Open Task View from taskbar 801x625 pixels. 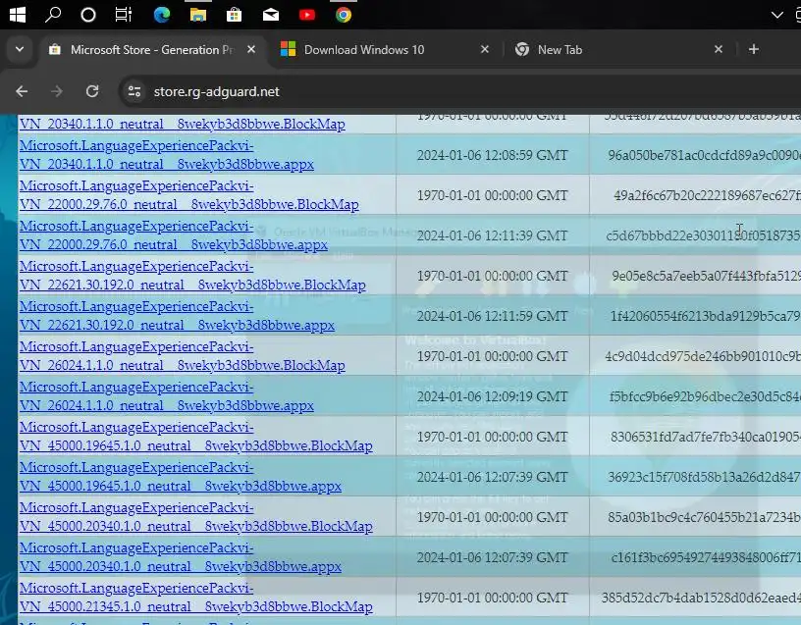click(x=124, y=15)
